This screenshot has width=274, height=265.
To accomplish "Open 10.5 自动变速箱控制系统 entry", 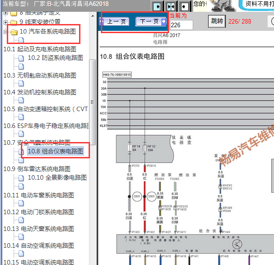I will [x=45, y=109].
